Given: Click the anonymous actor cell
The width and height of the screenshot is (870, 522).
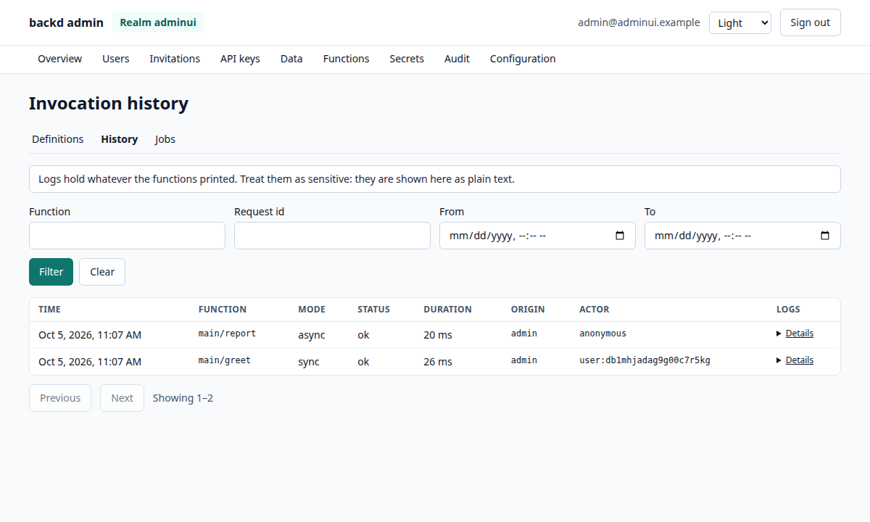Looking at the screenshot, I should click(x=602, y=333).
